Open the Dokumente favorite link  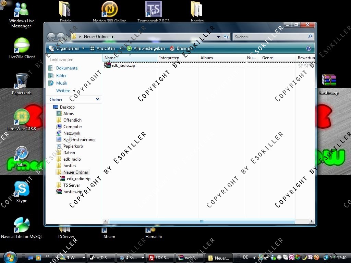[x=67, y=68]
